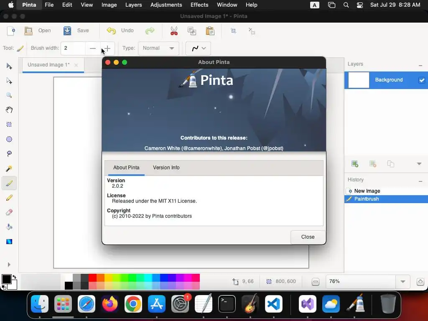Click the Crop to Selection icon
Screen dimensions: 428x321
[x=233, y=31]
